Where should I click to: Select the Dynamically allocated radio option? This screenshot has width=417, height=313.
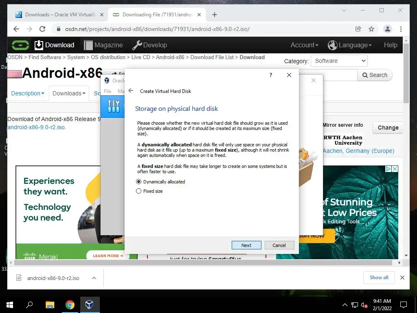point(160,182)
